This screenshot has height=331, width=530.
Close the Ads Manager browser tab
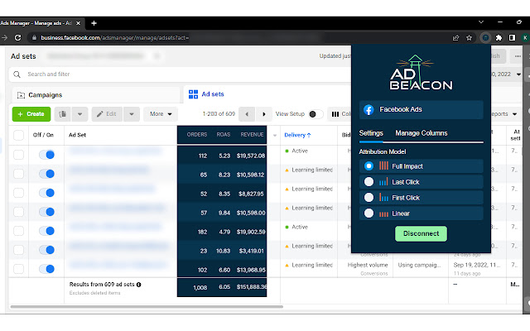click(x=78, y=23)
